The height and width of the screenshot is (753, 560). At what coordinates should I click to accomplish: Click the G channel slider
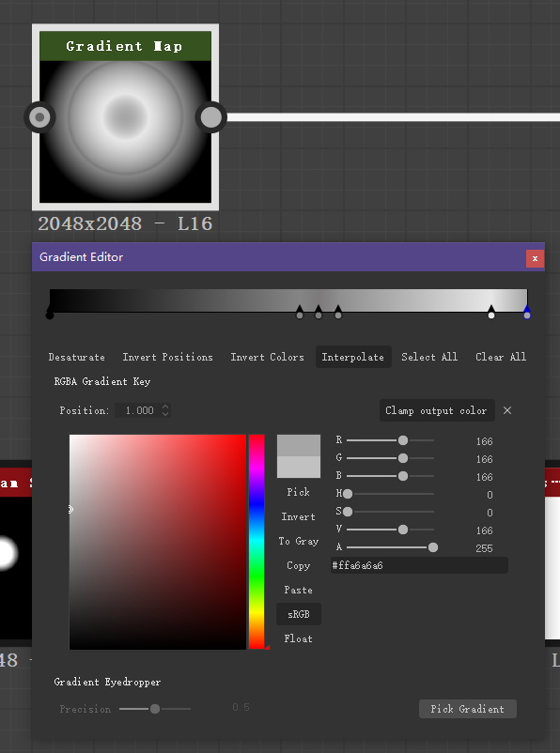tap(390, 458)
